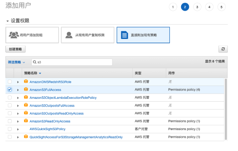Open the AmazonS3ObjectLambdaExecutionRolePolicy link
This screenshot has height=151, width=238.
coord(63,98)
